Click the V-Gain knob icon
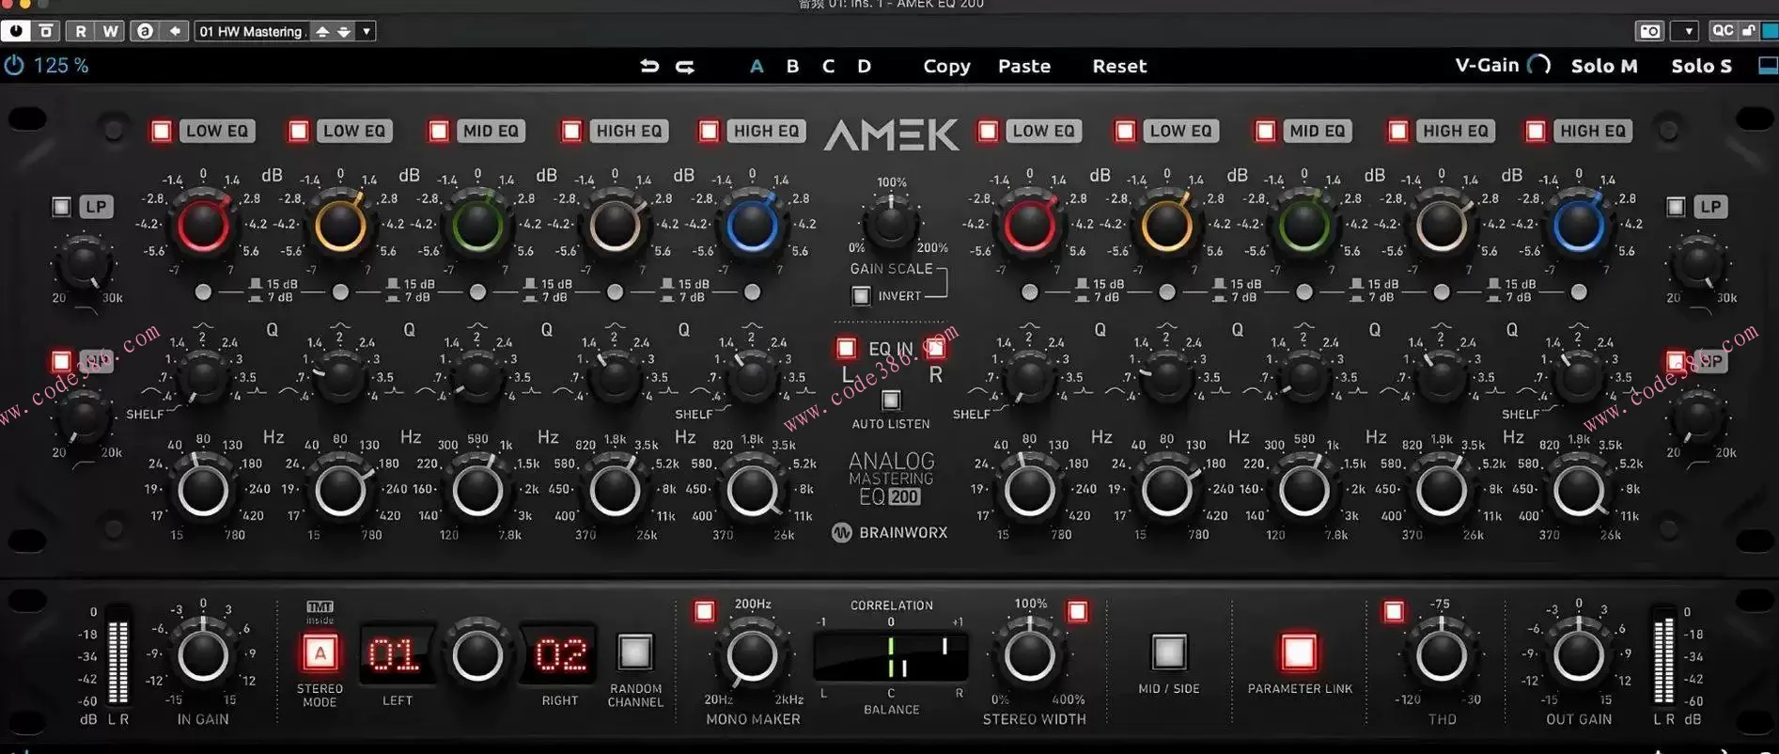Image resolution: width=1779 pixels, height=754 pixels. (x=1539, y=65)
